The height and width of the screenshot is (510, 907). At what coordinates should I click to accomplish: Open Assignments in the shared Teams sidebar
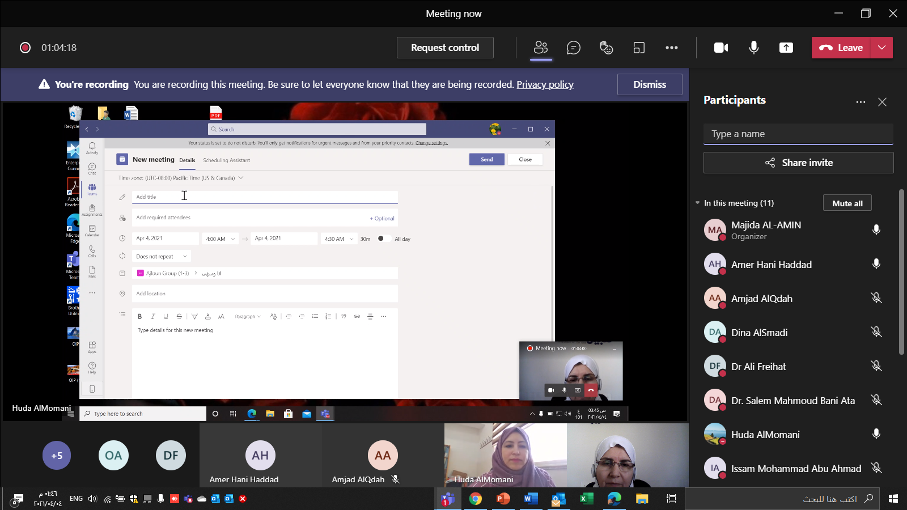click(x=92, y=210)
